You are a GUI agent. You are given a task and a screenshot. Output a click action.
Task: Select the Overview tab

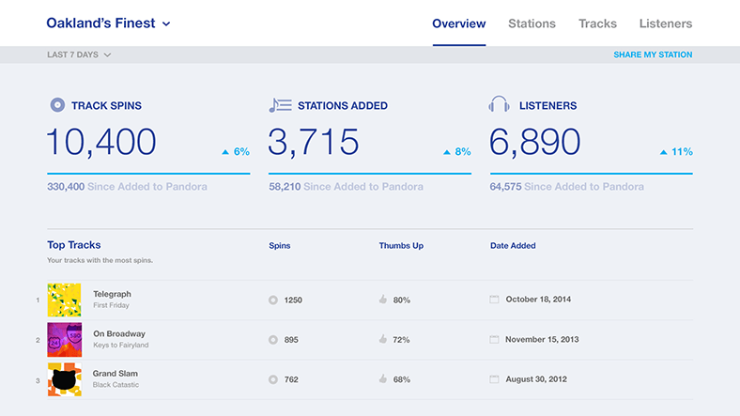(458, 23)
